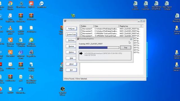Start a Full Scan
Image resolution: width=180 pixels, height=101 pixels.
click(71, 29)
